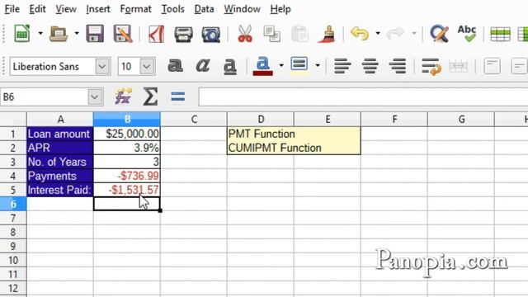Click the Function equals icon
This screenshot has width=528, height=297.
coord(178,97)
